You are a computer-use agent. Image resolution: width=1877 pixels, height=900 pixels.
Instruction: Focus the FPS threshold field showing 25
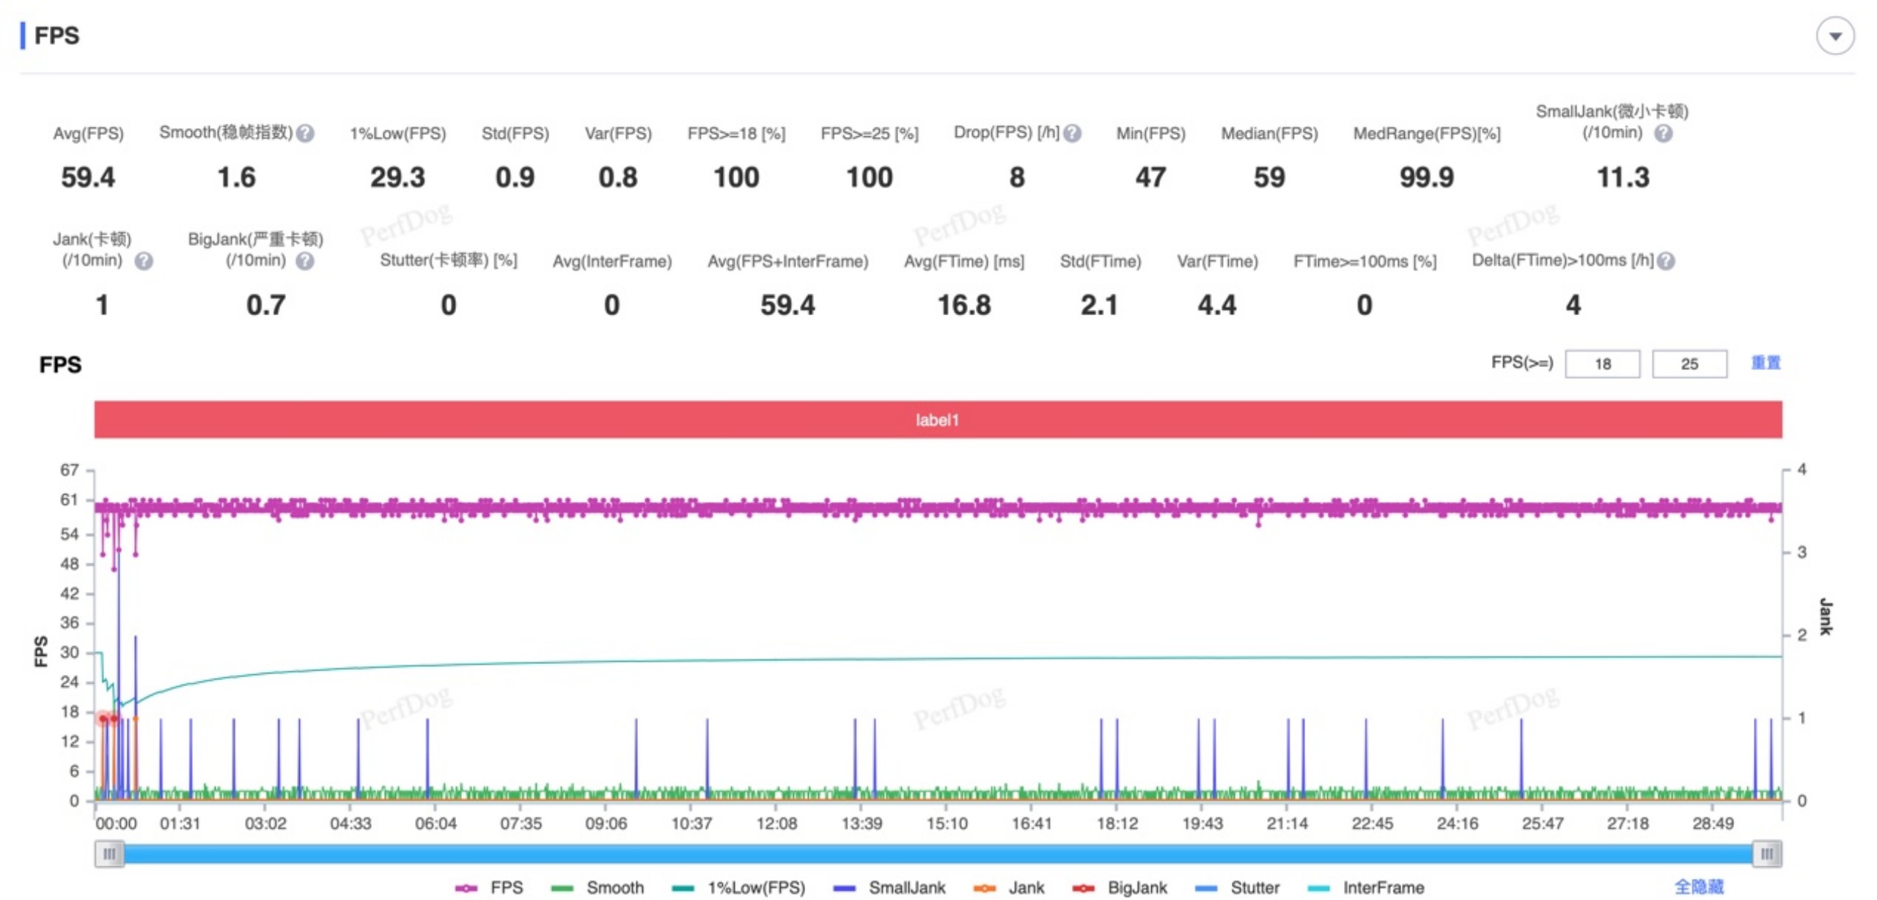1689,364
